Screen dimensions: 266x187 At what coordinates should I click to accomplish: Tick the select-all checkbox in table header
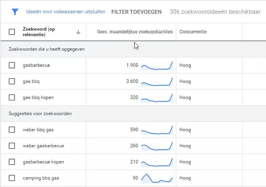[x=12, y=32]
